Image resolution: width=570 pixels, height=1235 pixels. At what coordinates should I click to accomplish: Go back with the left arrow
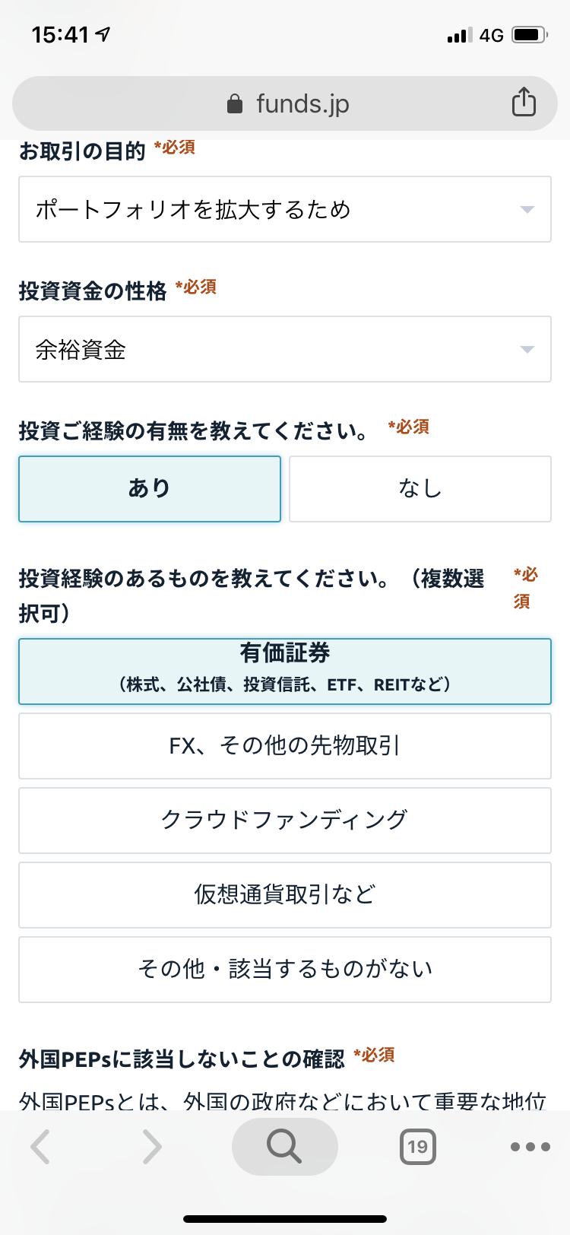tap(40, 1147)
